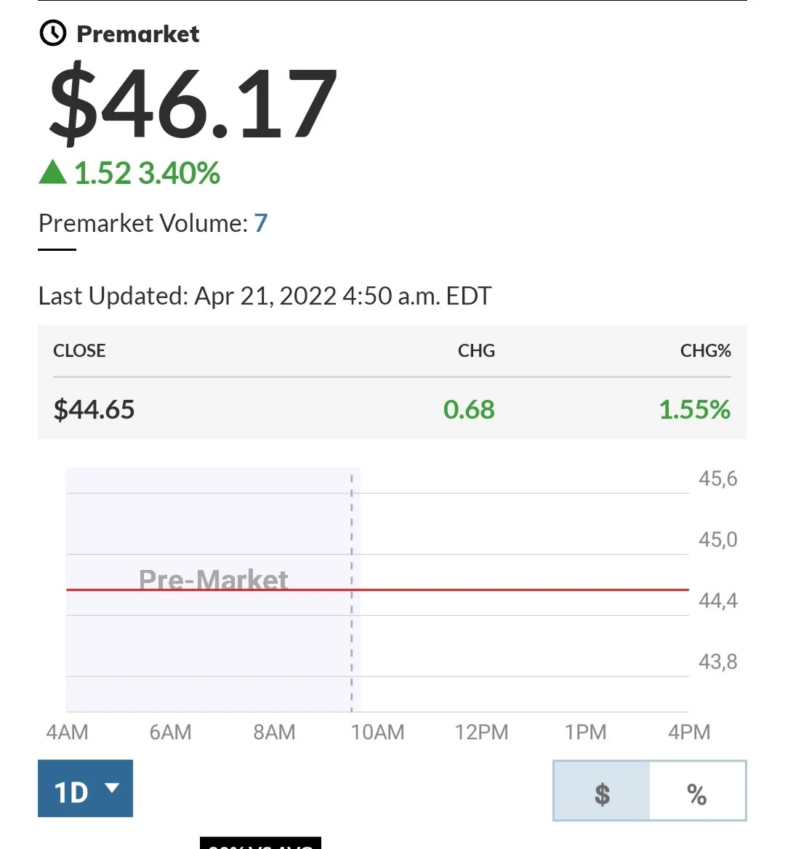
Task: Click the Premarket Volume value 7
Action: (261, 223)
